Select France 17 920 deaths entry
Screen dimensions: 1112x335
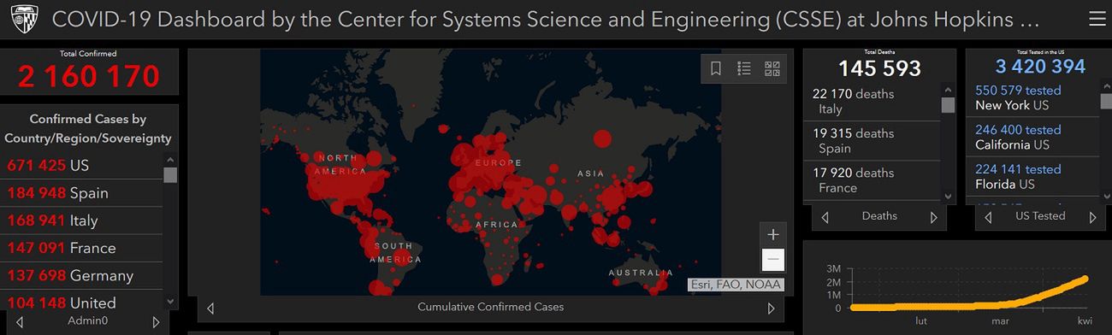click(871, 180)
